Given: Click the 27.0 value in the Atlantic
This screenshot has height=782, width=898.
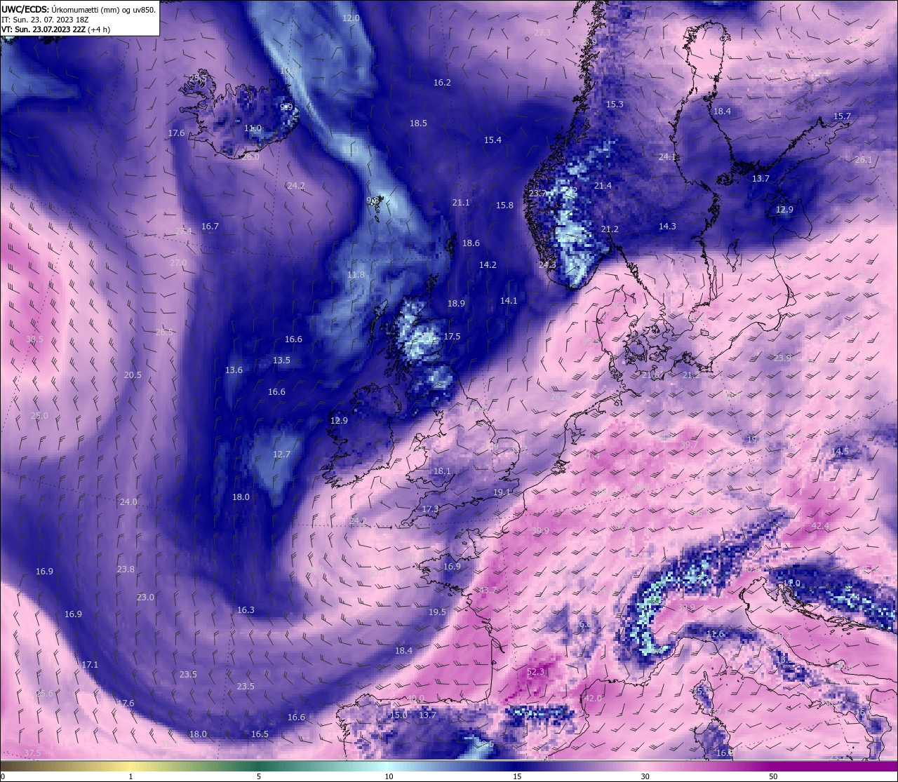Looking at the screenshot, I should click(178, 262).
